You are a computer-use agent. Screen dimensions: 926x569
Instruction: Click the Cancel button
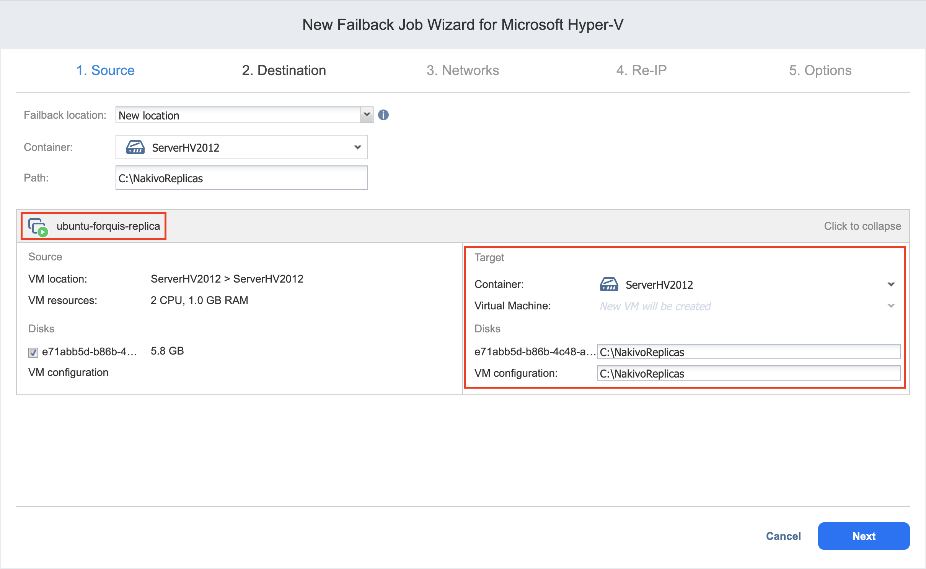(783, 536)
